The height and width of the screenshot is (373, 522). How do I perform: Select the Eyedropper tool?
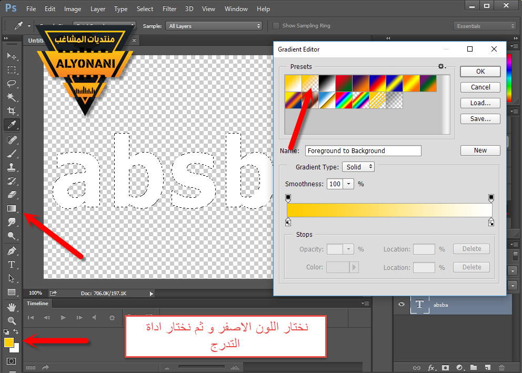click(12, 125)
